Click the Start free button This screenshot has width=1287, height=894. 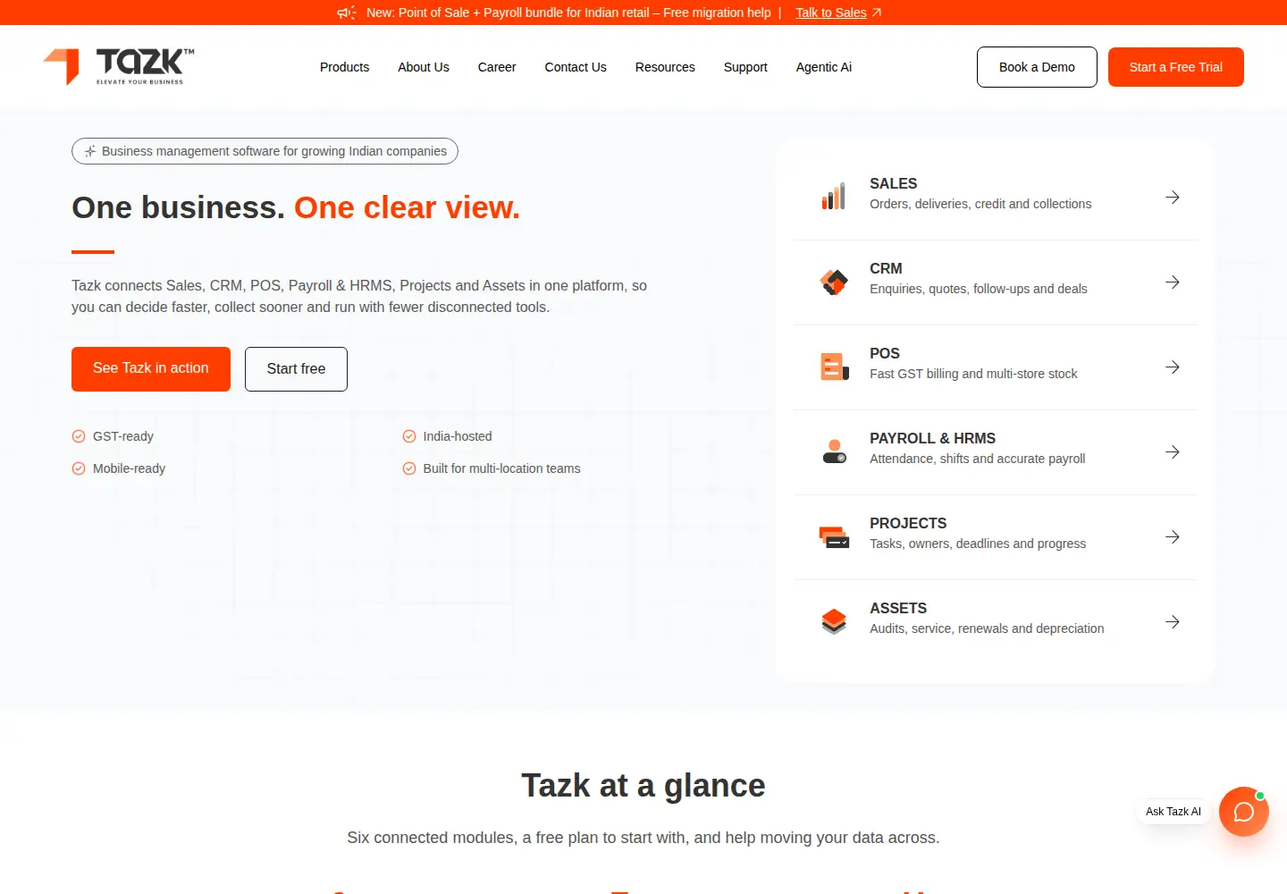pyautogui.click(x=296, y=369)
